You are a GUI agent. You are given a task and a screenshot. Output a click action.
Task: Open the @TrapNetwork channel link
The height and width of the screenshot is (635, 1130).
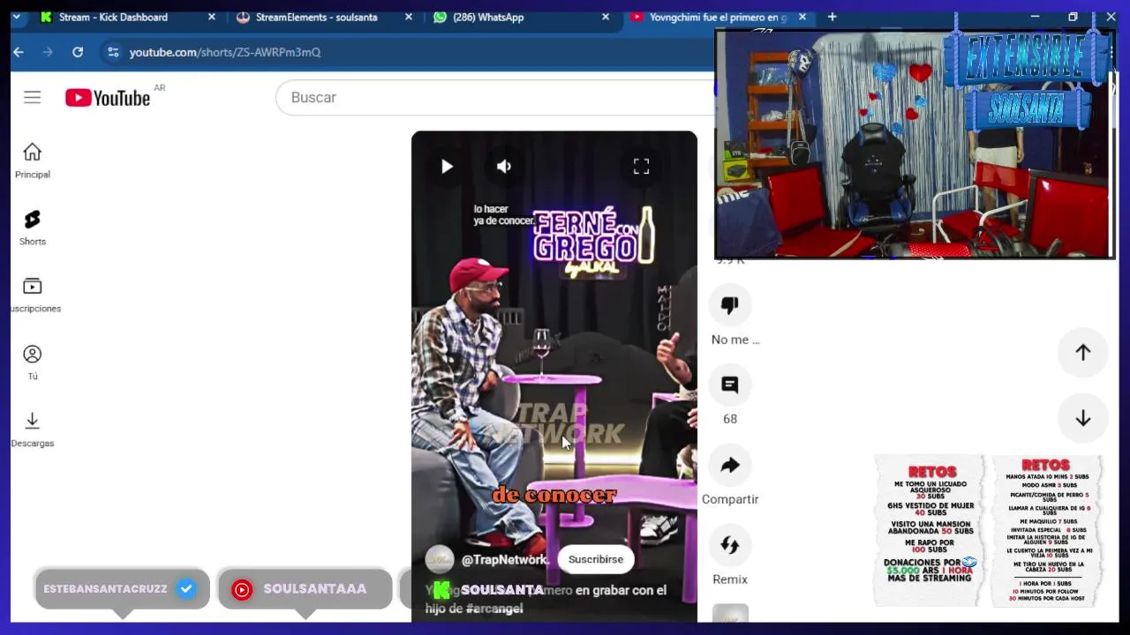click(505, 559)
